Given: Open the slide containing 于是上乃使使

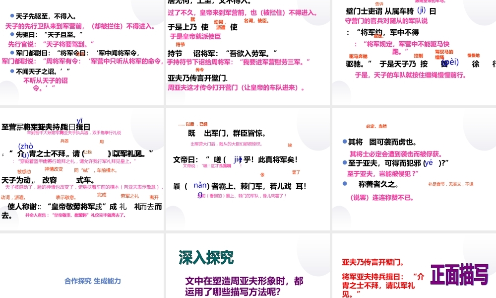Looking at the screenshot, I should click(248, 52).
